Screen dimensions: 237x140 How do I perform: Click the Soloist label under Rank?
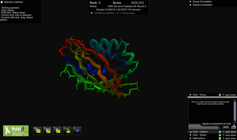[93, 6]
